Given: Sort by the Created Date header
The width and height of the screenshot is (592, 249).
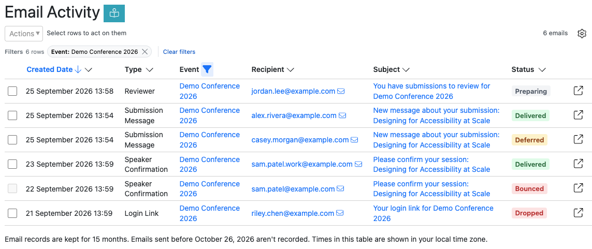Looking at the screenshot, I should click(x=49, y=69).
